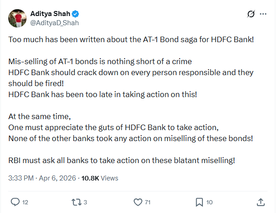The width and height of the screenshot is (279, 213).
Task: Click the Grok explain icon
Action: tap(251, 14)
